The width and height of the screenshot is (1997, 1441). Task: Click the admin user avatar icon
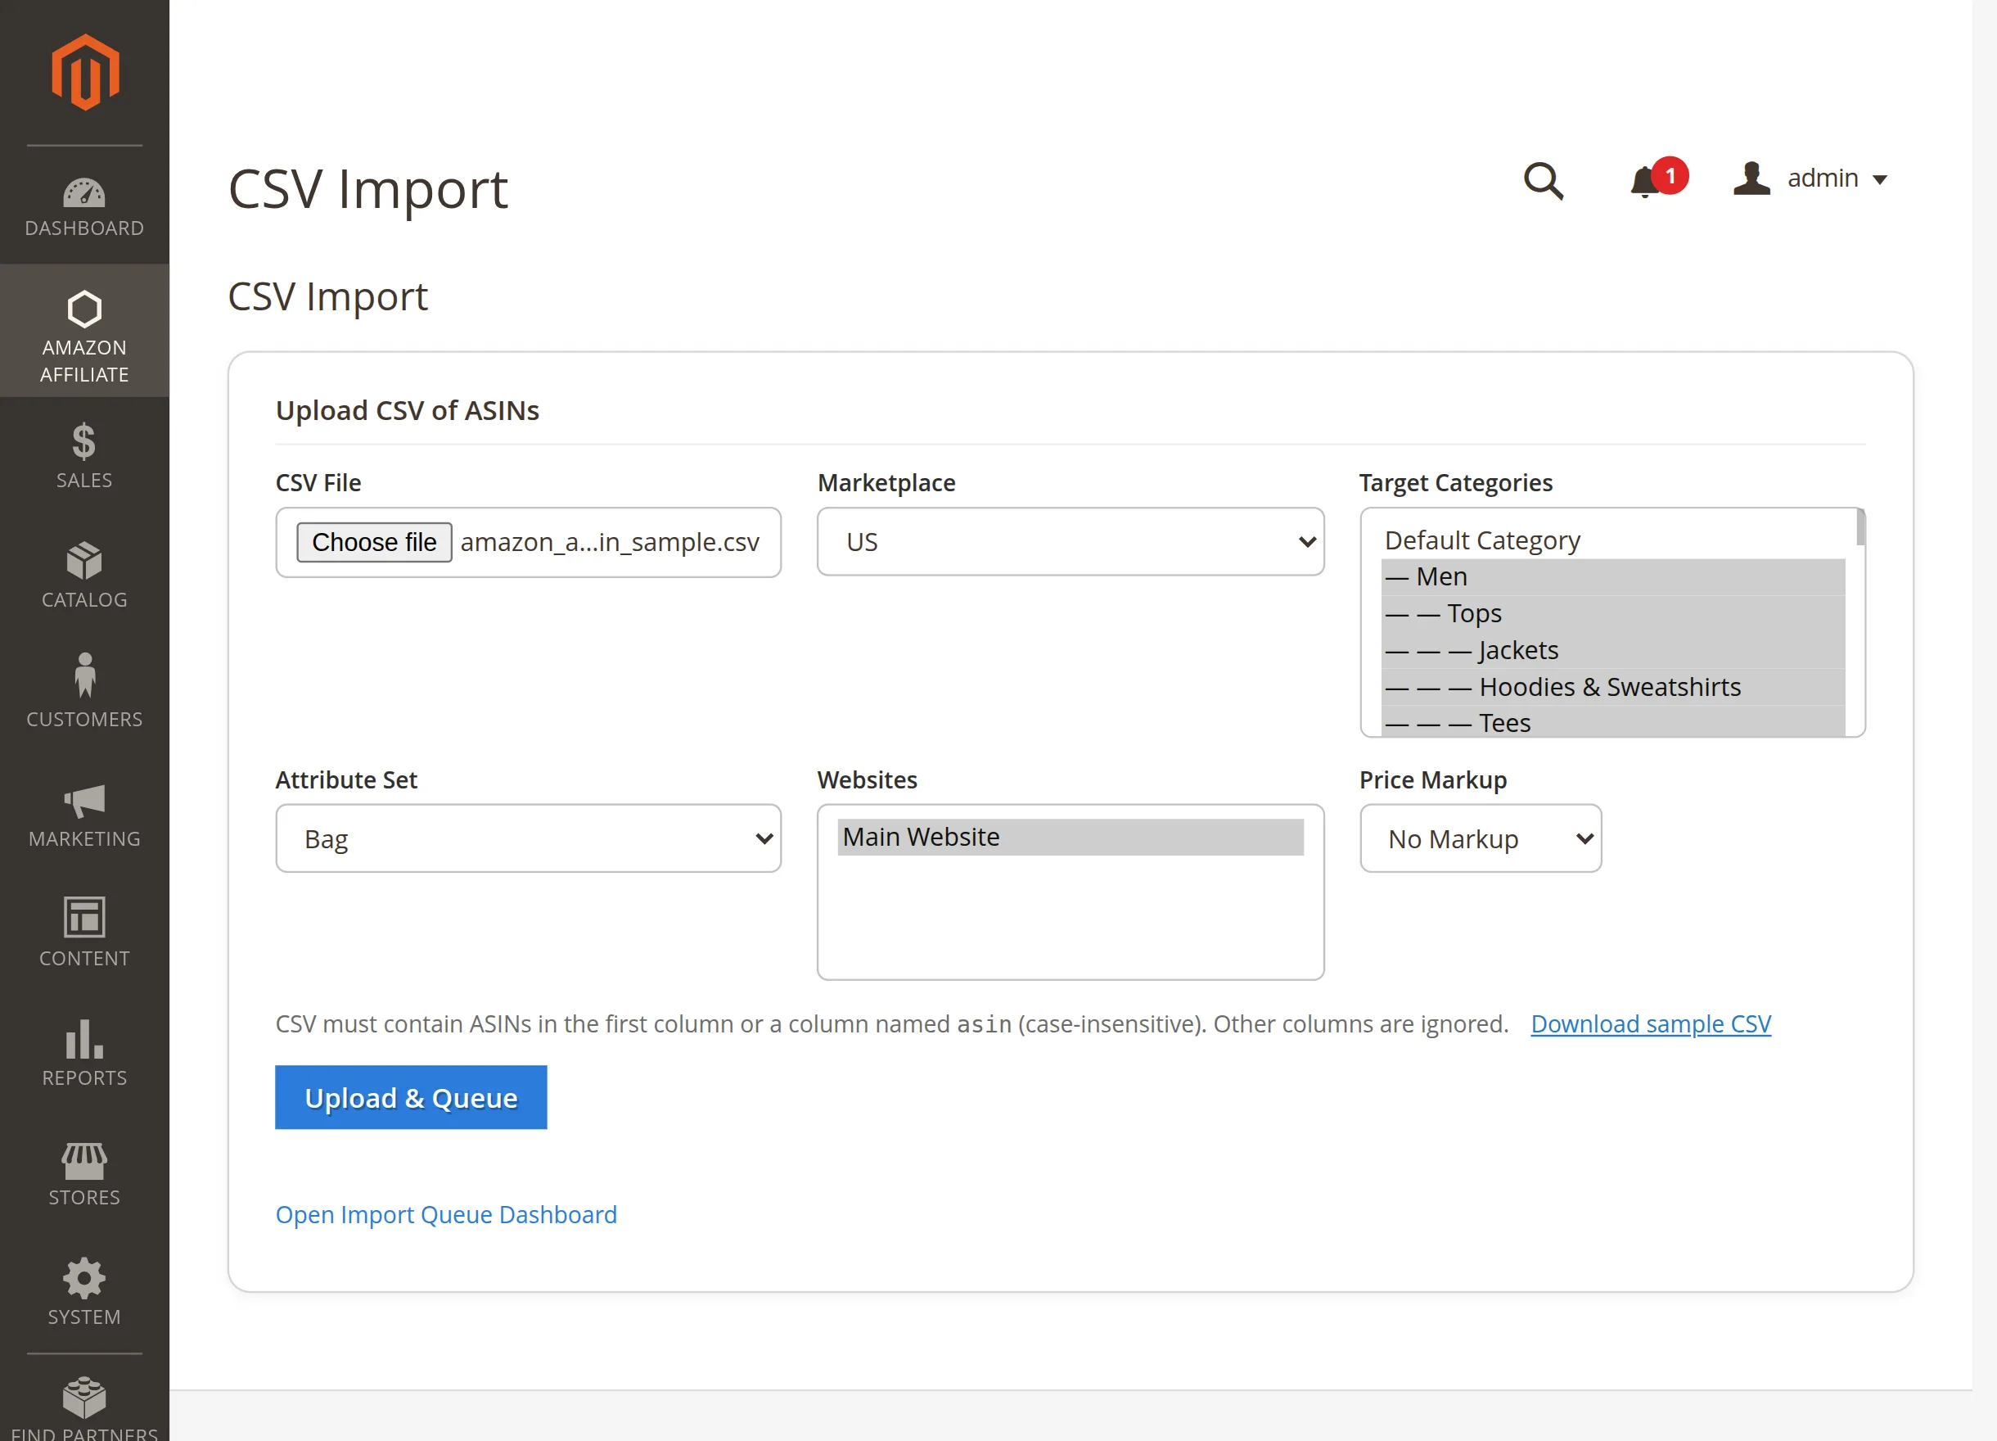(x=1751, y=178)
